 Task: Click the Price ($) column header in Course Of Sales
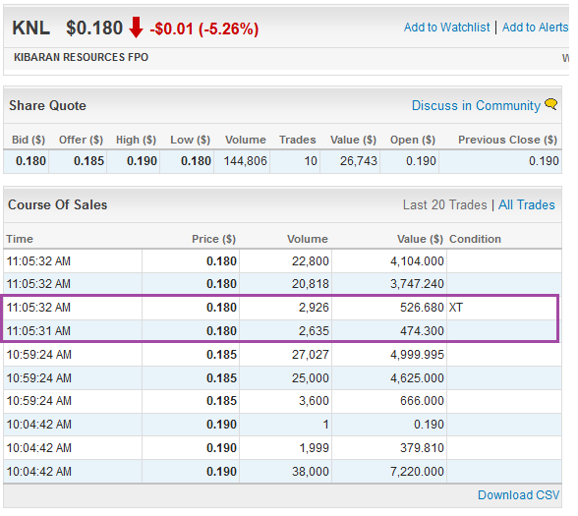click(213, 239)
